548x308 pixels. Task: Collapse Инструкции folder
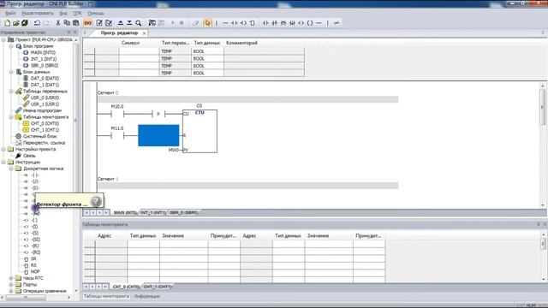3,162
